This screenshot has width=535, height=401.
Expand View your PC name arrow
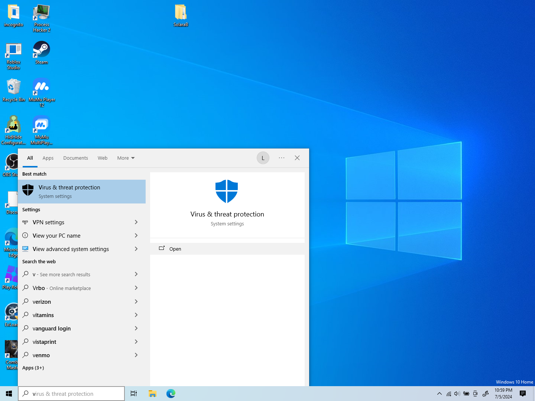click(x=136, y=235)
